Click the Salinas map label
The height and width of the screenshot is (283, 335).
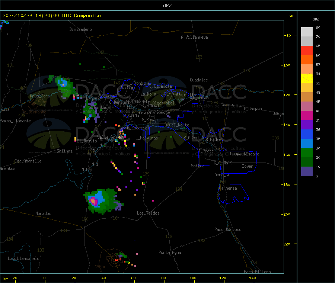point(64,151)
